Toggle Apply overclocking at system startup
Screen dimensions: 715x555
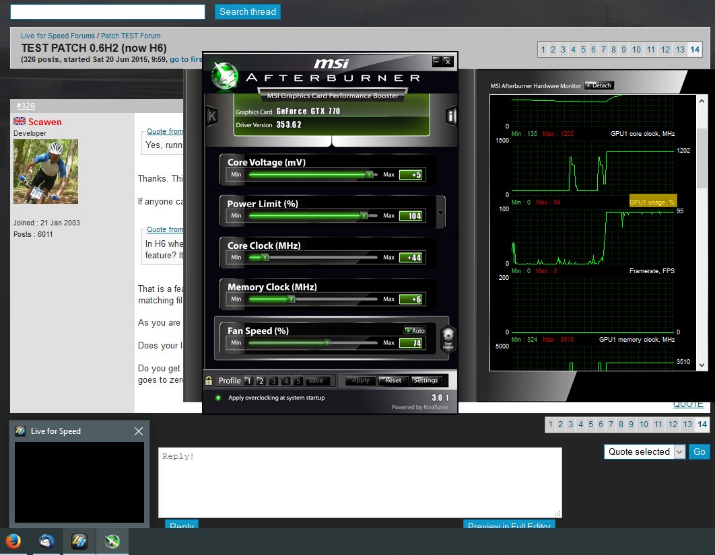[x=218, y=398]
